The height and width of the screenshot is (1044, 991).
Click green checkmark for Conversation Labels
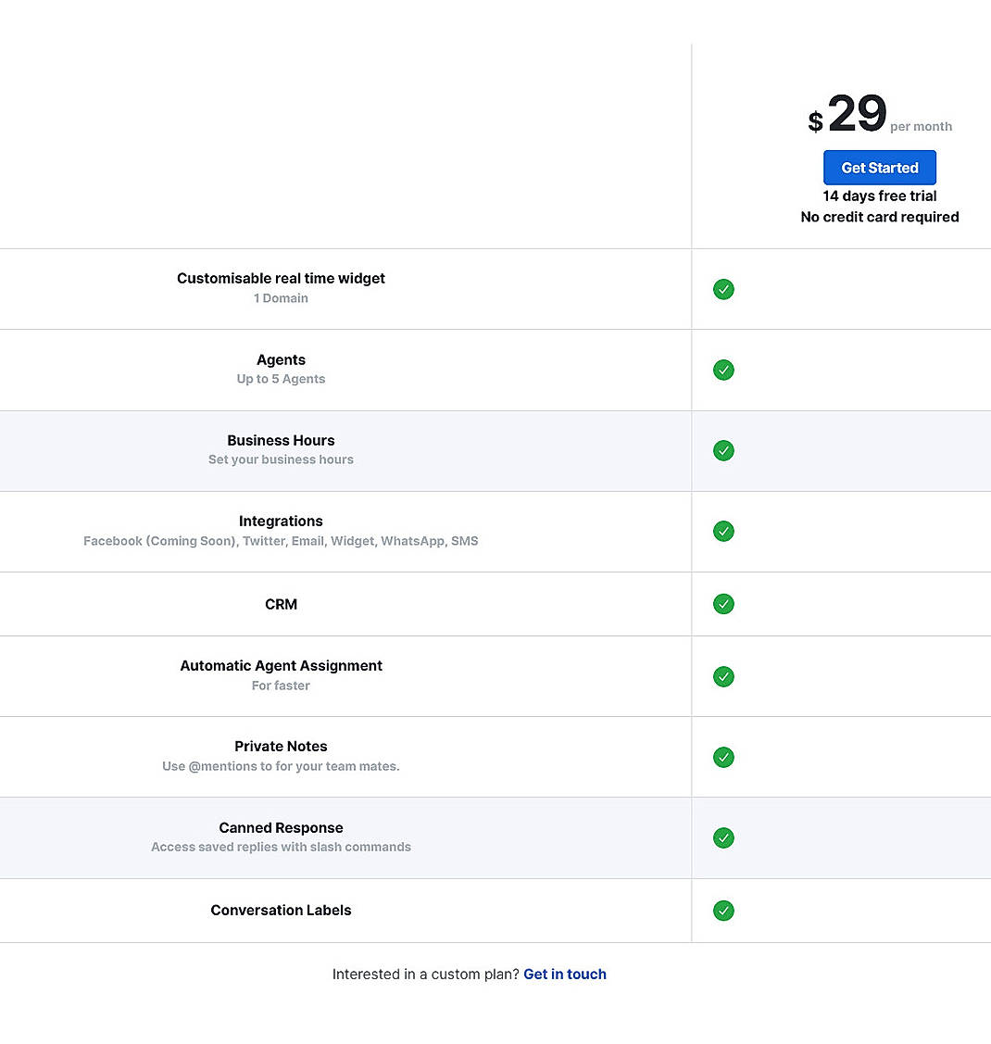point(723,911)
